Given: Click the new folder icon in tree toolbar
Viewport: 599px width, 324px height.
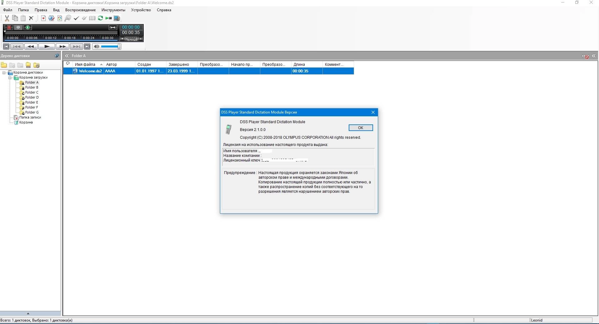Looking at the screenshot, I should click(x=4, y=65).
